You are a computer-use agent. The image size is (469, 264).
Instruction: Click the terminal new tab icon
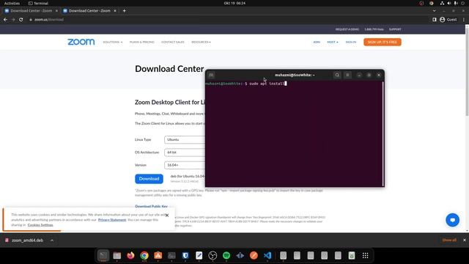click(211, 75)
